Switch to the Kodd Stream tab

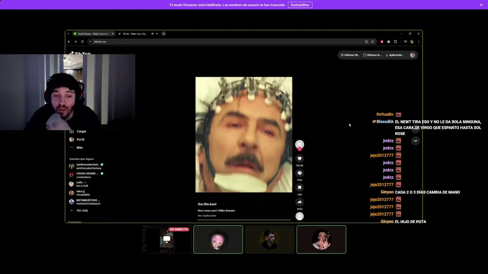93,33
